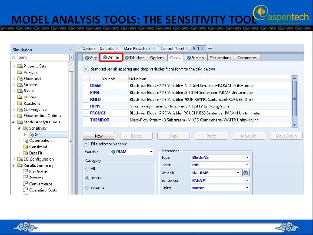Select the Streams category radio button
Viewport: 313px width, 235px height.
(x=87, y=188)
